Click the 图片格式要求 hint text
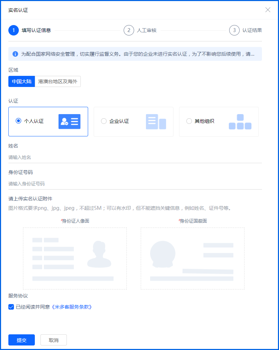The image size is (279, 350). (120, 208)
